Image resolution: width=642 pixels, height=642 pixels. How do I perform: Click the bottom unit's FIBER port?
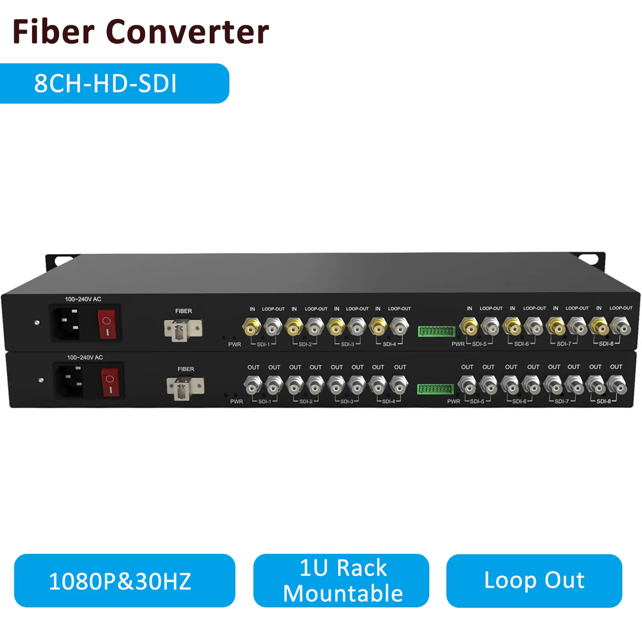tap(185, 388)
